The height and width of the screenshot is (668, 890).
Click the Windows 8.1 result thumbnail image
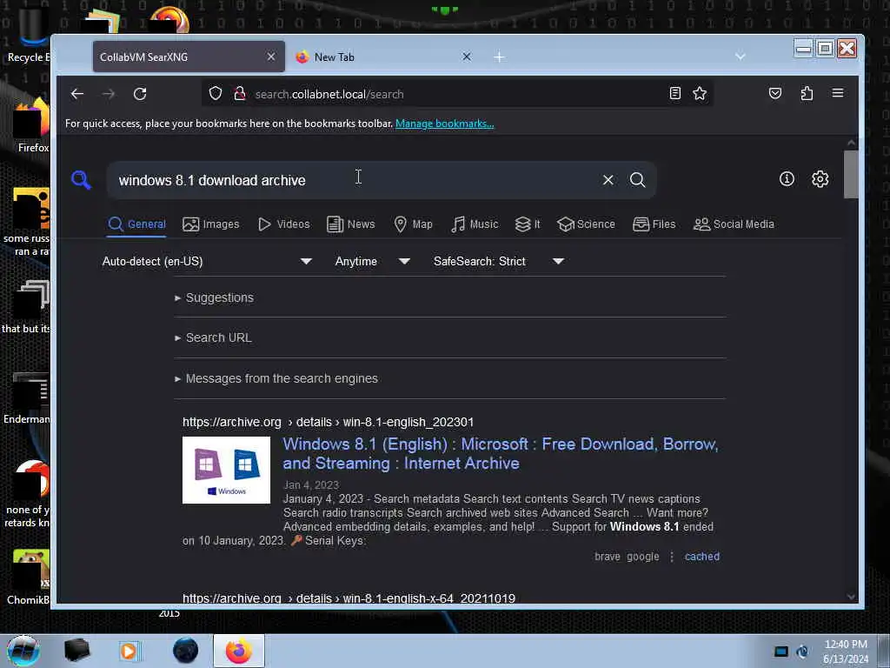pyautogui.click(x=226, y=470)
